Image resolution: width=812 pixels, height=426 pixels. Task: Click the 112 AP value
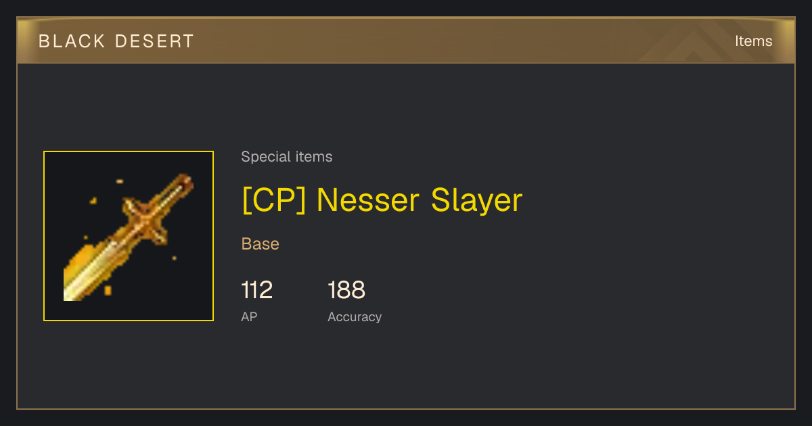(x=257, y=290)
